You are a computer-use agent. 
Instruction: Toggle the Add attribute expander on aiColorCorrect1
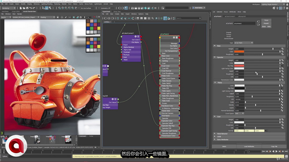click(123, 57)
